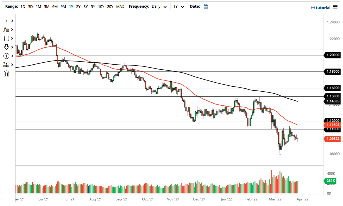Image resolution: width=343 pixels, height=206 pixels.
Task: Select the rectangle shape drawing tool
Action: click(x=6, y=38)
